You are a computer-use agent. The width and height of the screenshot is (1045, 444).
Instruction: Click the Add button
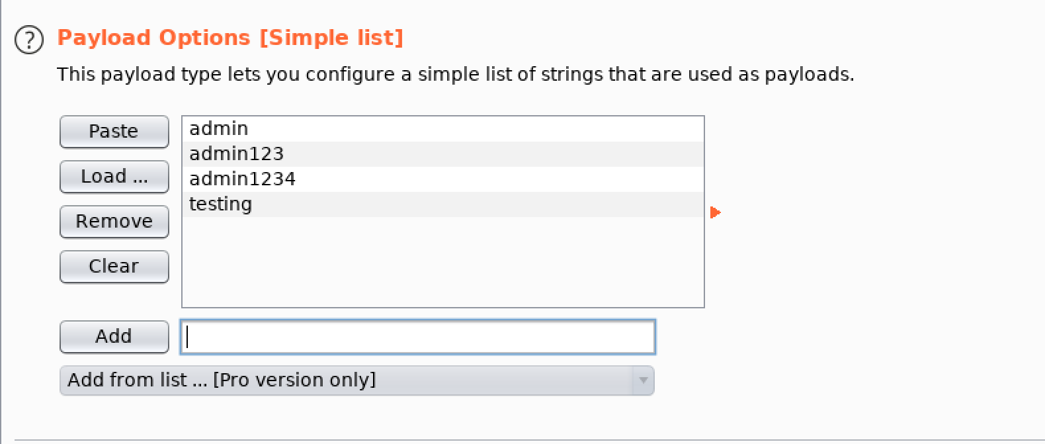[x=114, y=337]
